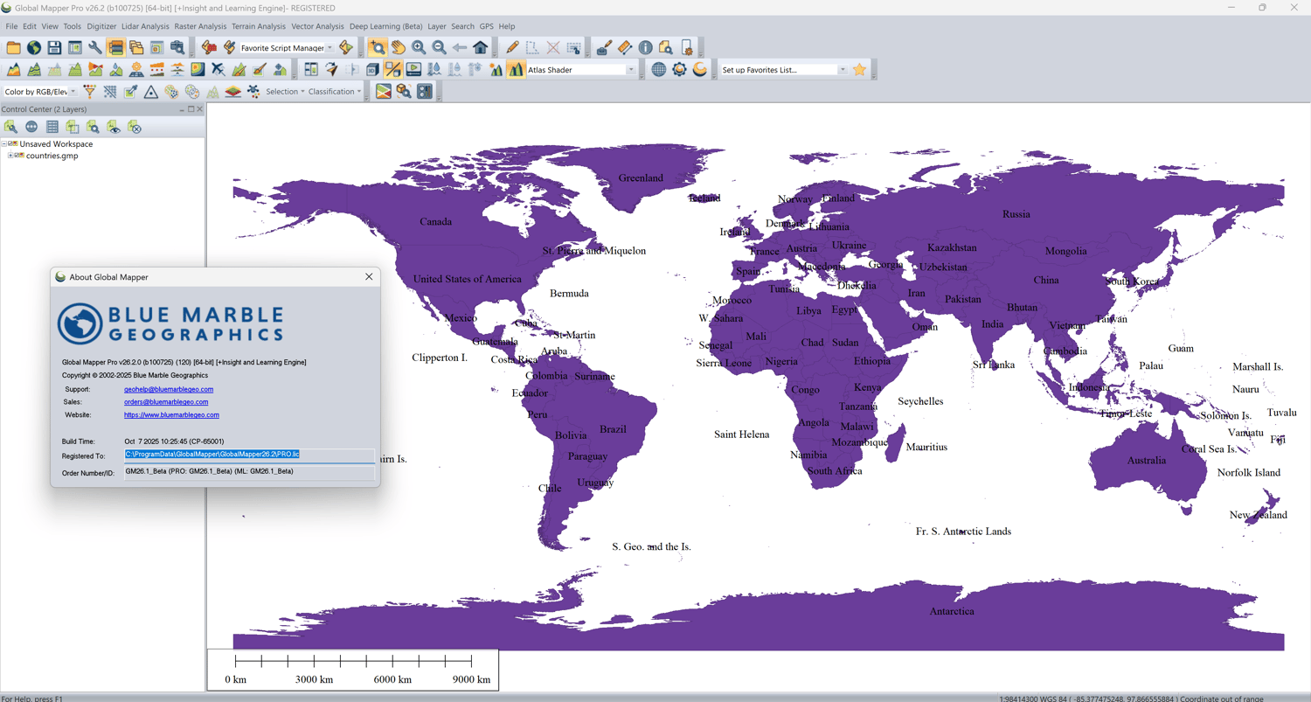This screenshot has width=1311, height=702.
Task: Click the Zoom In magnifier icon
Action: (419, 48)
